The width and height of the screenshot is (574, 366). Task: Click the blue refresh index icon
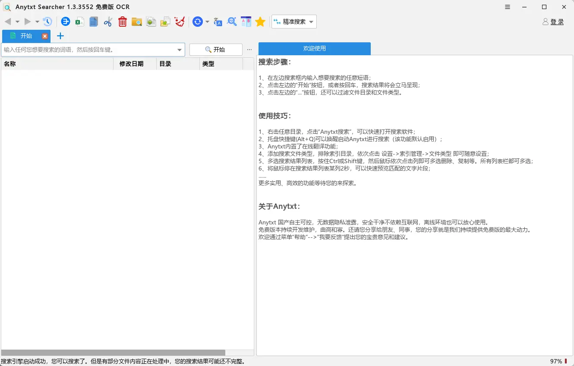198,22
